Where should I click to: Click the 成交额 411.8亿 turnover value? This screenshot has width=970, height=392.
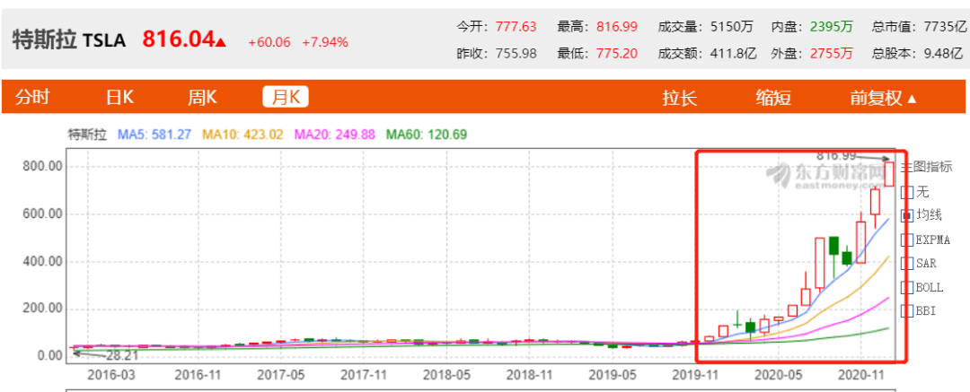(708, 54)
